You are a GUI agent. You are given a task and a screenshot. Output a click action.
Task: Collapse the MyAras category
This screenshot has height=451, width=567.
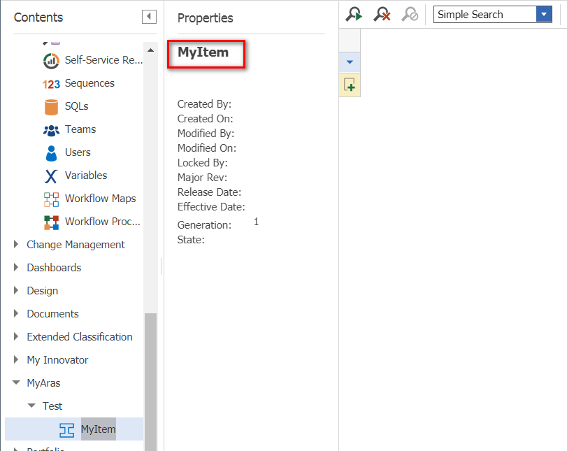[x=16, y=382]
